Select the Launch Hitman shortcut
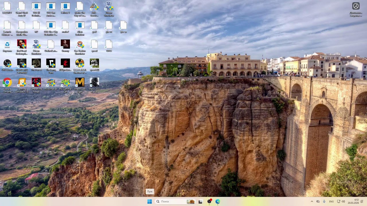This screenshot has width=367, height=206. (x=7, y=29)
